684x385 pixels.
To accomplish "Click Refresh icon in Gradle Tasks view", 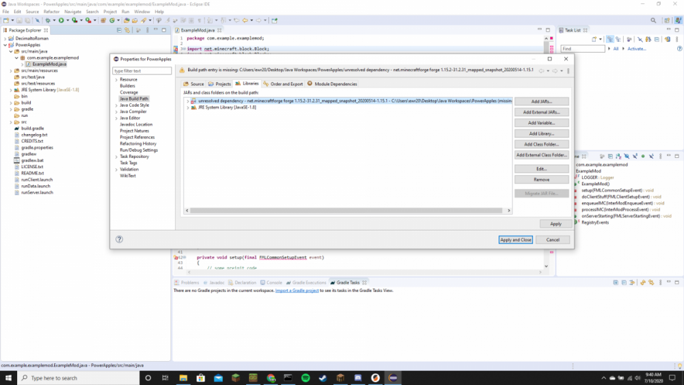I will tap(642, 282).
